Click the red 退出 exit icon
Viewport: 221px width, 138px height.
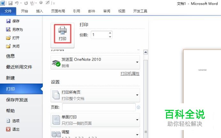click(8, 129)
